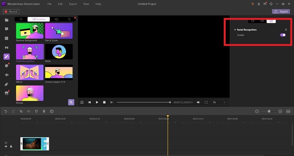Start recording with the Record button

pyautogui.click(x=11, y=12)
